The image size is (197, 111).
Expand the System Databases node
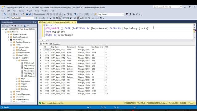tap(8, 35)
